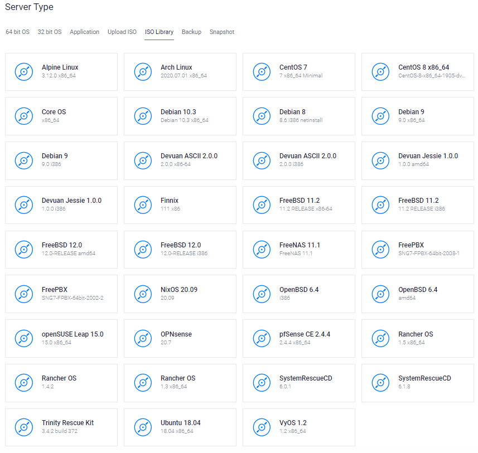Go to the Upload ISO tab
Screen dimensions: 478x453
tap(122, 32)
